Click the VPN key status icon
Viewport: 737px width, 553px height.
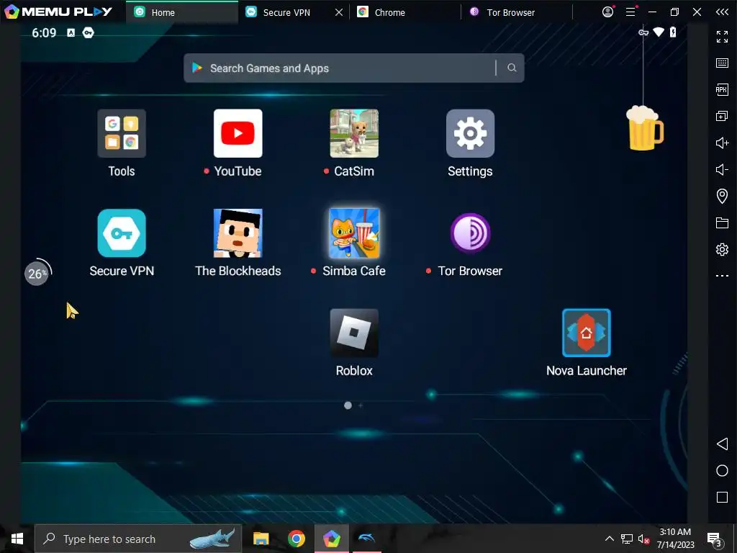88,32
